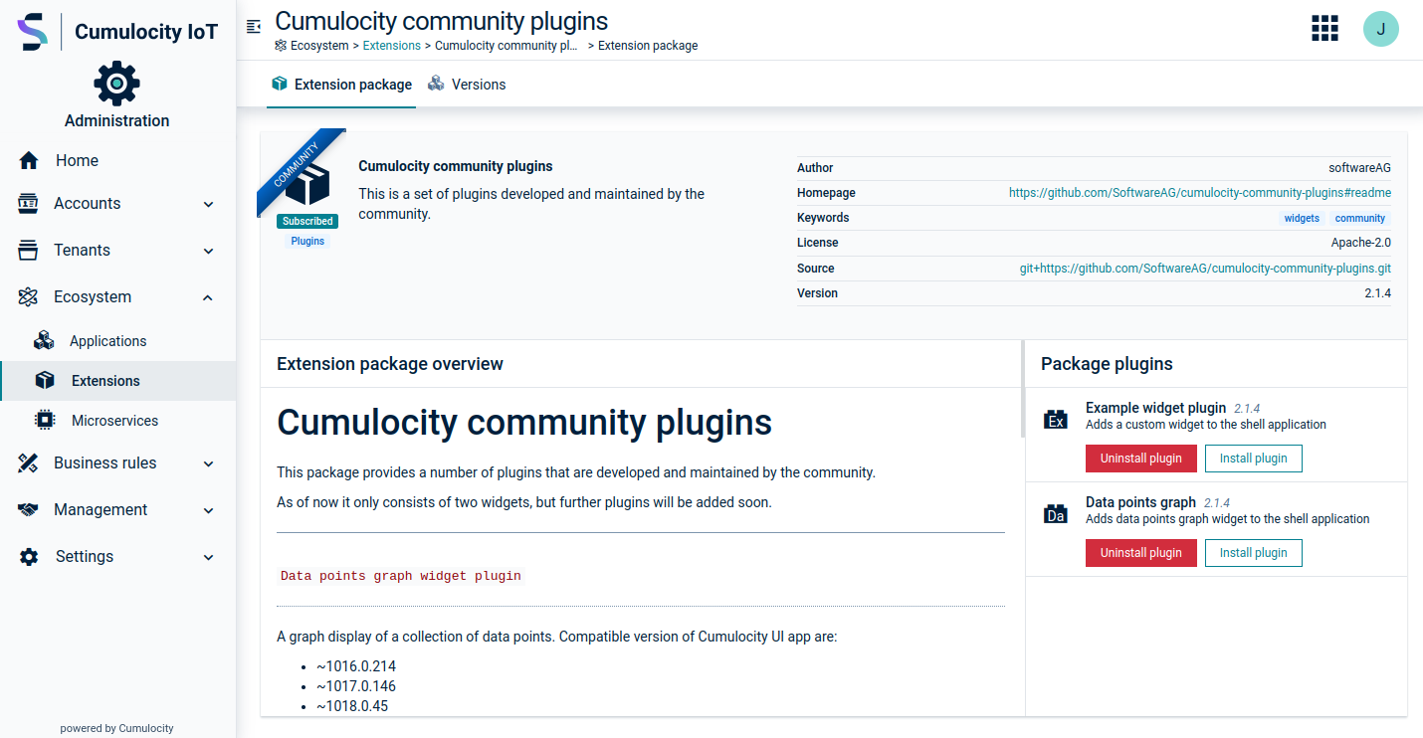Click the Extensions box icon in sidebar
Viewport: 1423px width, 738px height.
45,381
